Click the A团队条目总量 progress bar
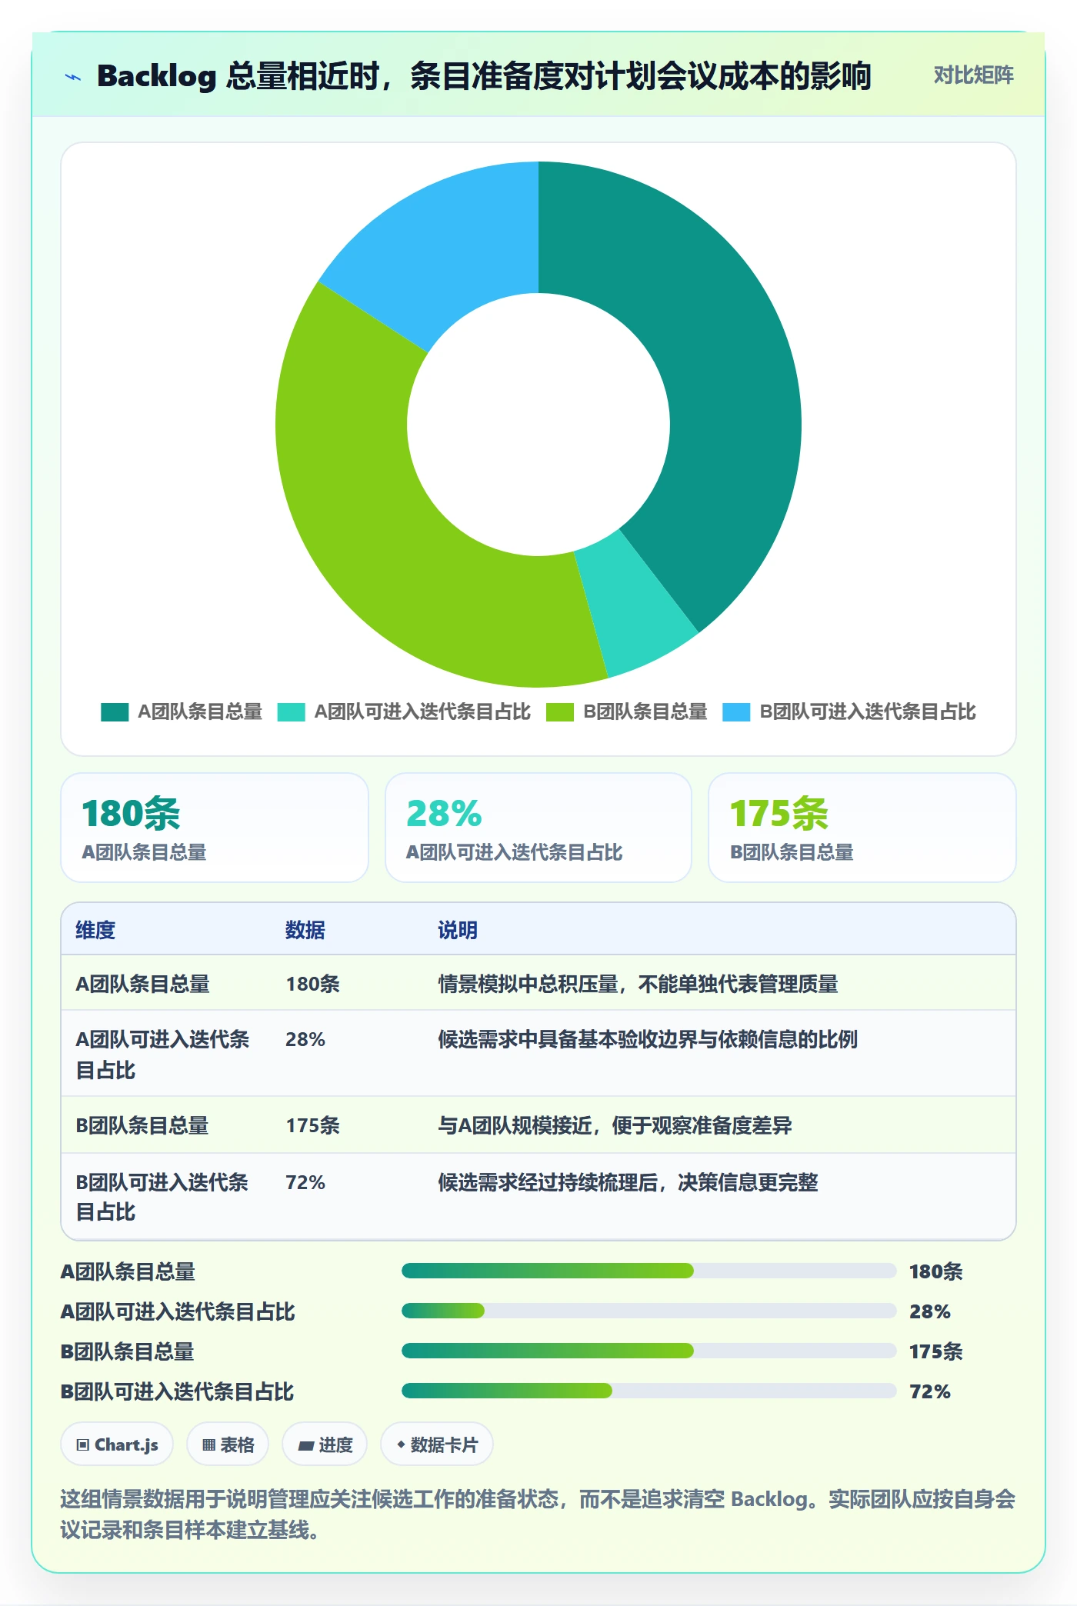 click(x=649, y=1271)
